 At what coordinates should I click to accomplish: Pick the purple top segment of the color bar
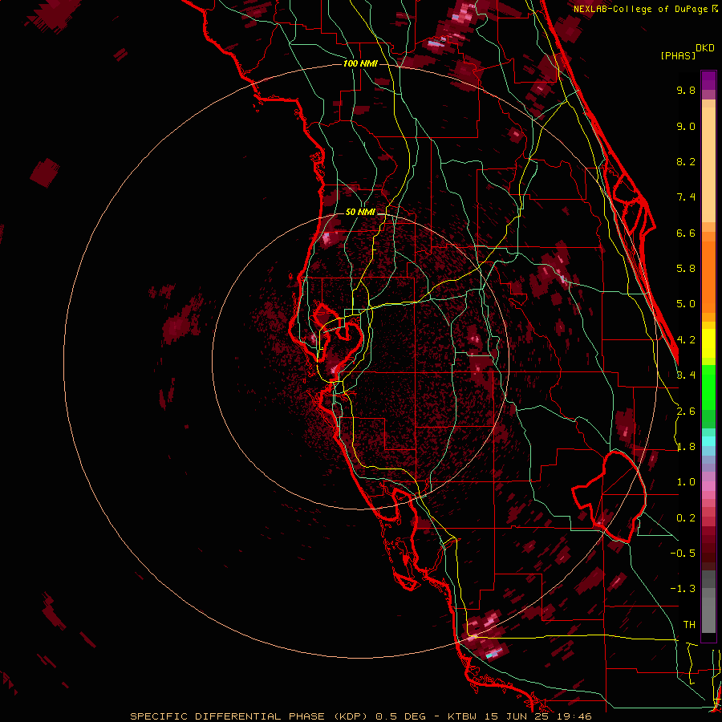708,80
